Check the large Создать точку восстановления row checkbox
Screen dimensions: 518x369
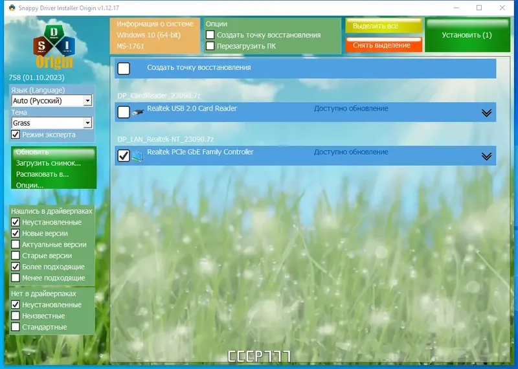click(x=124, y=69)
